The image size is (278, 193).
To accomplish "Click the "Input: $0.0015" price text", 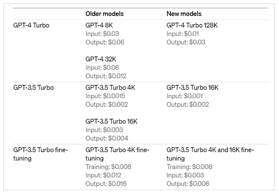I will click(105, 96).
